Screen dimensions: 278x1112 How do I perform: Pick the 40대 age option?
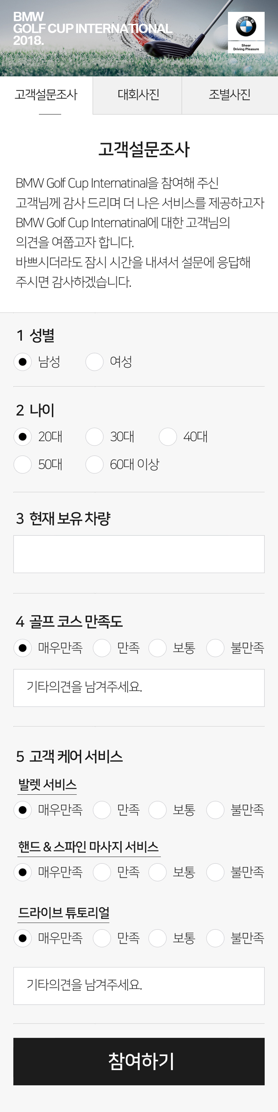168,437
